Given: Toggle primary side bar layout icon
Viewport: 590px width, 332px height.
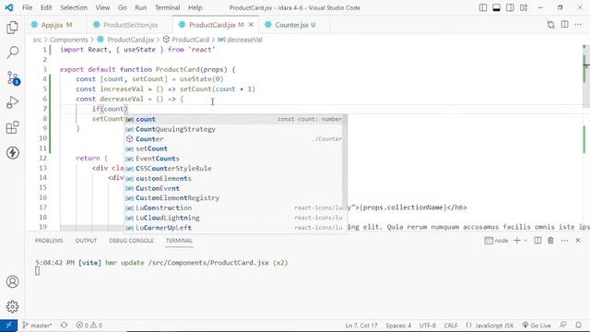Looking at the screenshot, I should pyautogui.click(x=483, y=8).
